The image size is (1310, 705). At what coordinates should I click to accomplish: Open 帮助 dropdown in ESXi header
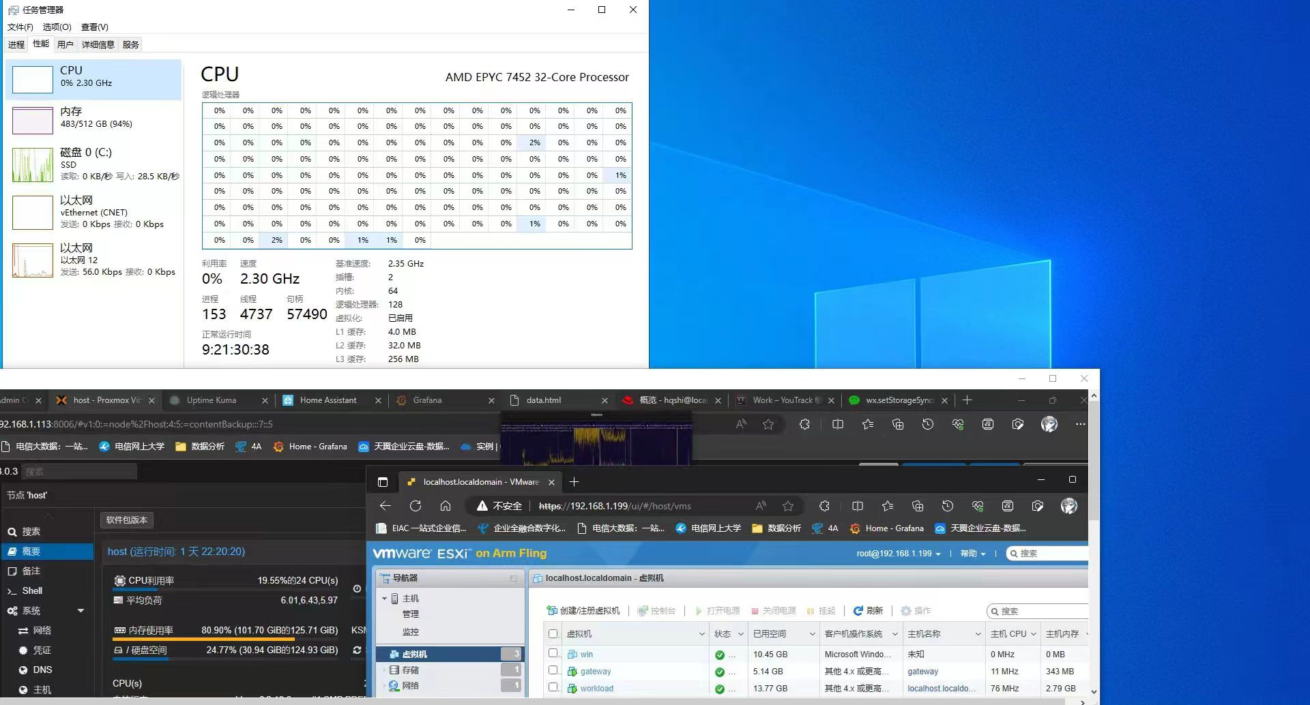click(x=973, y=554)
